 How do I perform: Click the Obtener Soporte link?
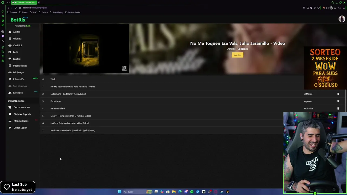tap(22, 114)
